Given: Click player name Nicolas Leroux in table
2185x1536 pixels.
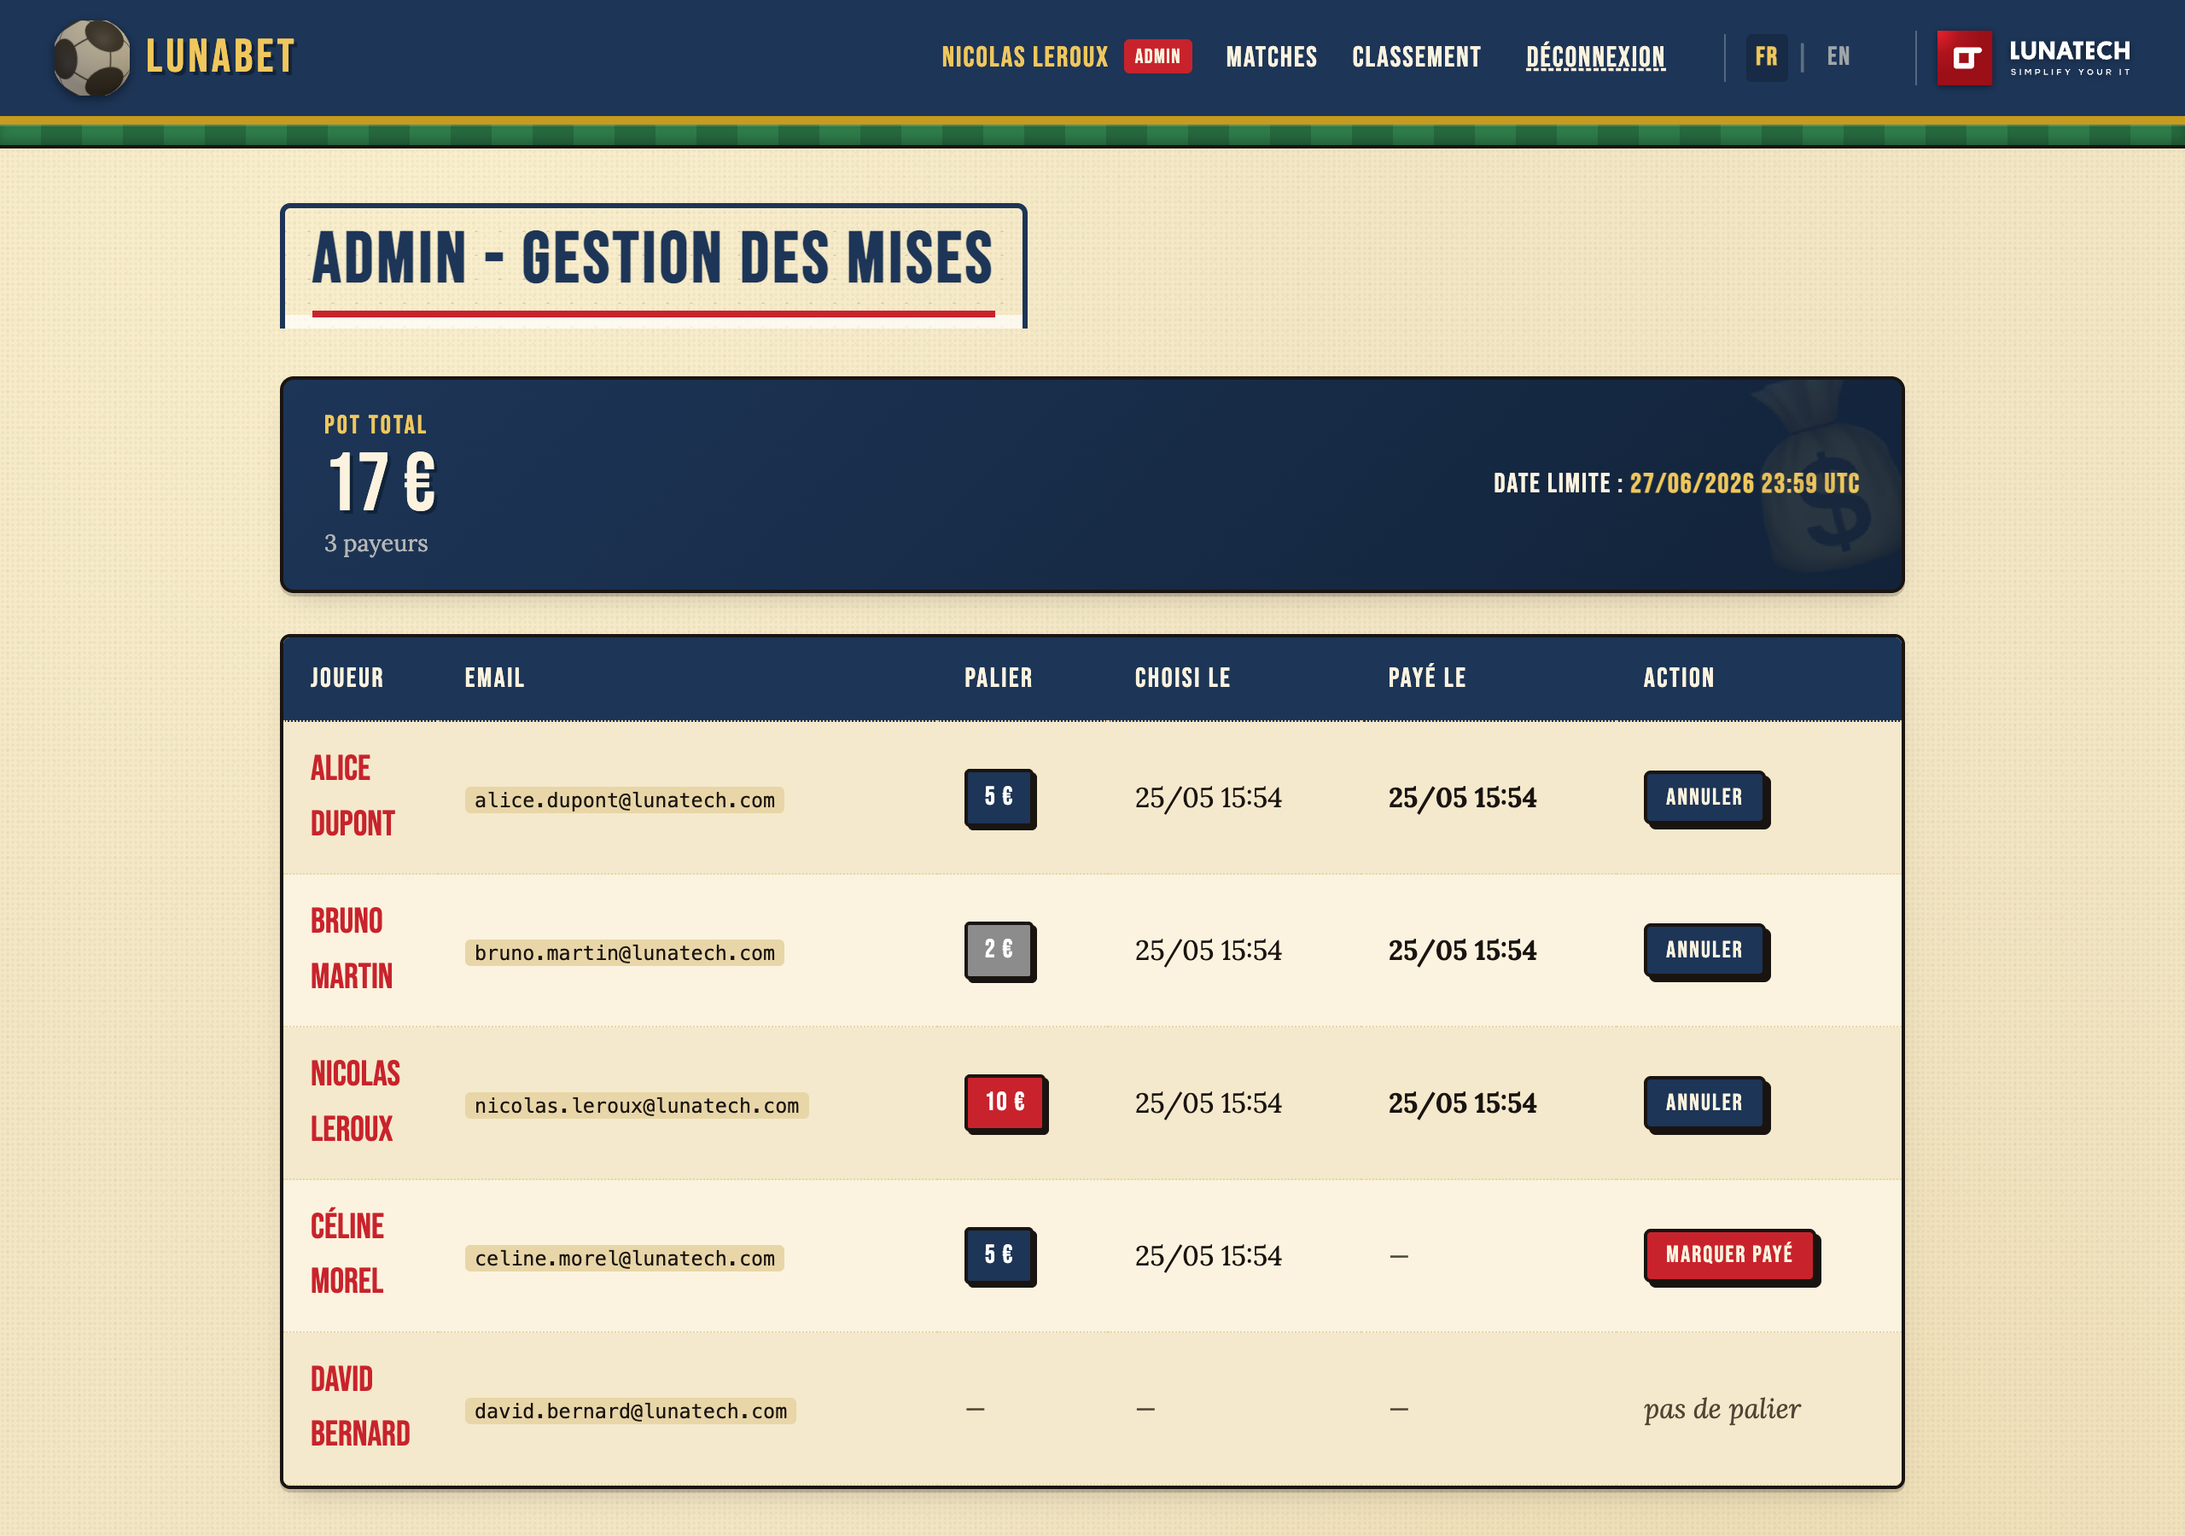Looking at the screenshot, I should click(355, 1101).
